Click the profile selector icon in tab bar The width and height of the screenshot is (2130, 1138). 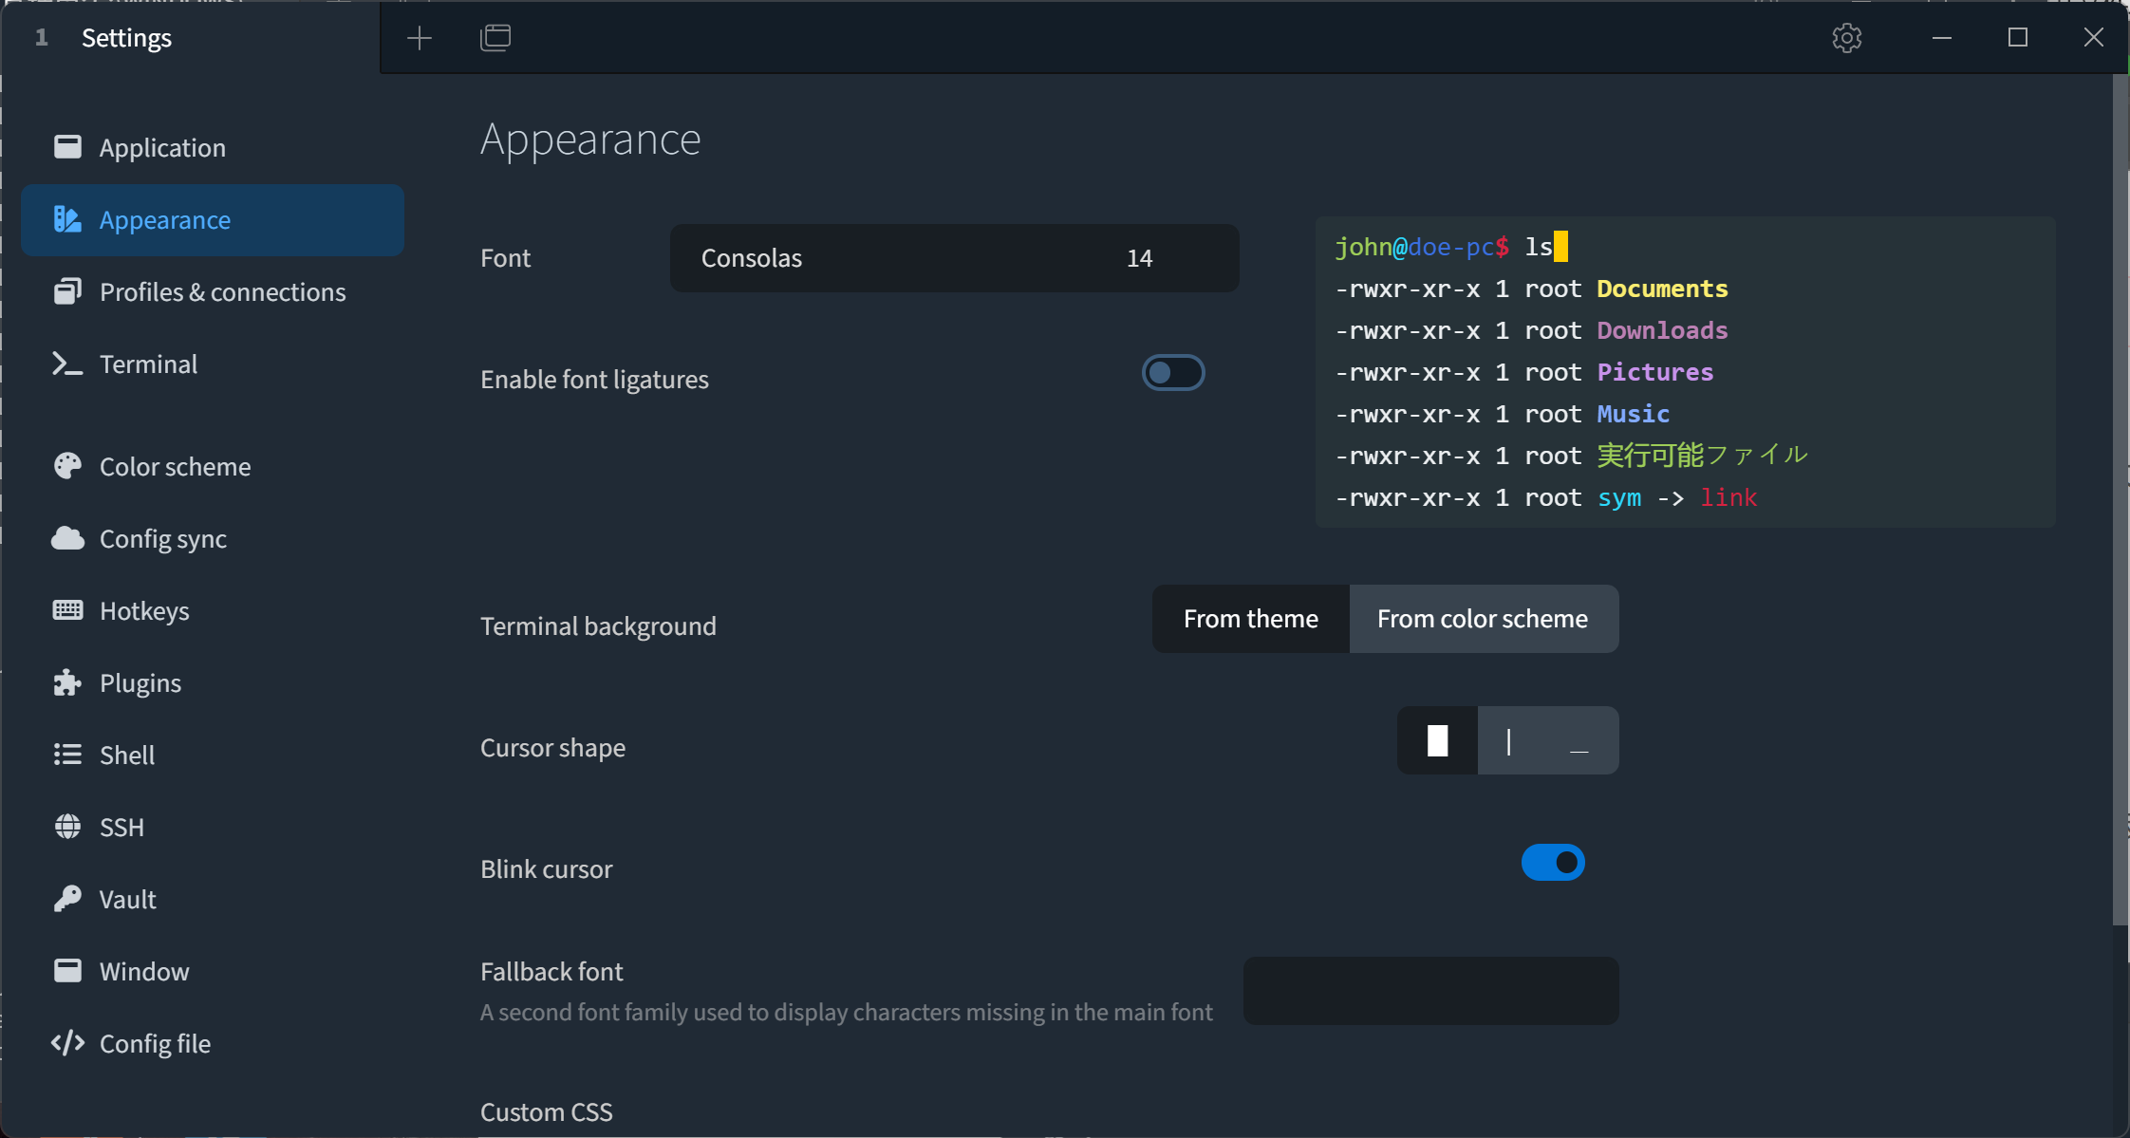tap(495, 38)
